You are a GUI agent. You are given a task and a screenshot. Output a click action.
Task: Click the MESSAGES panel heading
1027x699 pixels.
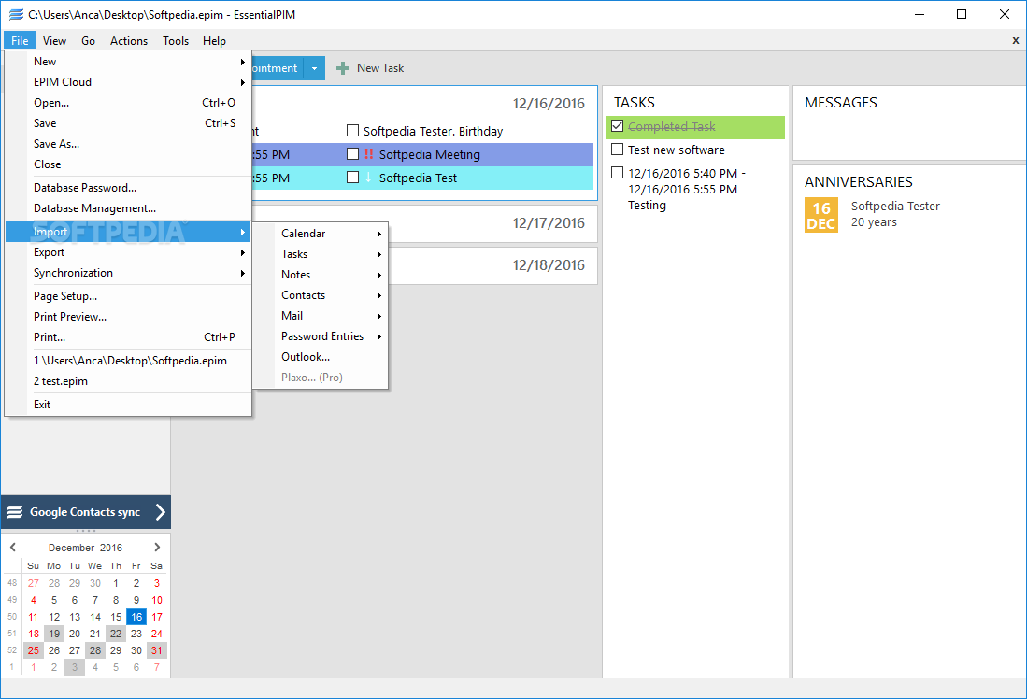[840, 103]
